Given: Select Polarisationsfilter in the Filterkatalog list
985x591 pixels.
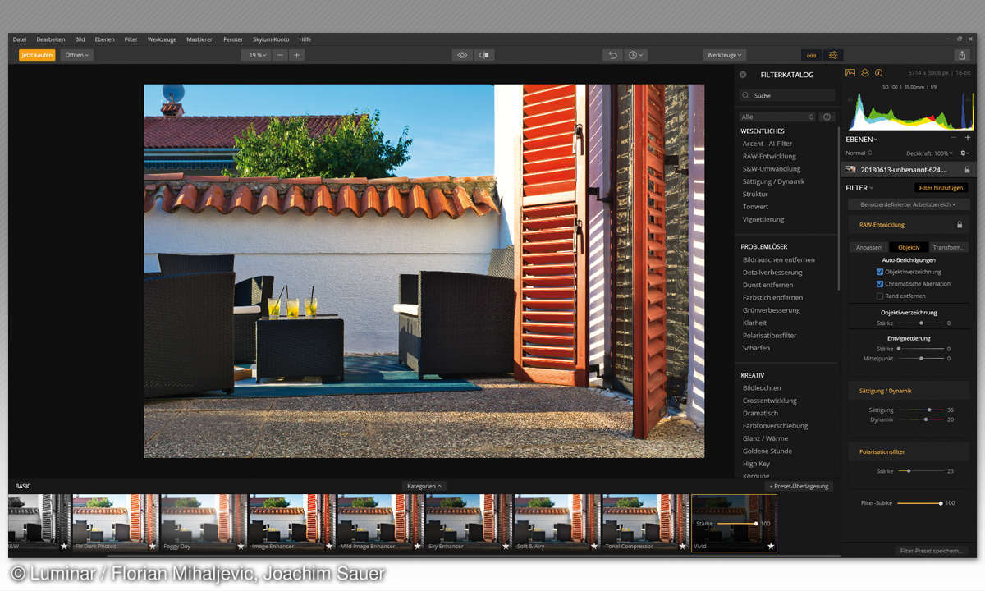Looking at the screenshot, I should pos(769,336).
